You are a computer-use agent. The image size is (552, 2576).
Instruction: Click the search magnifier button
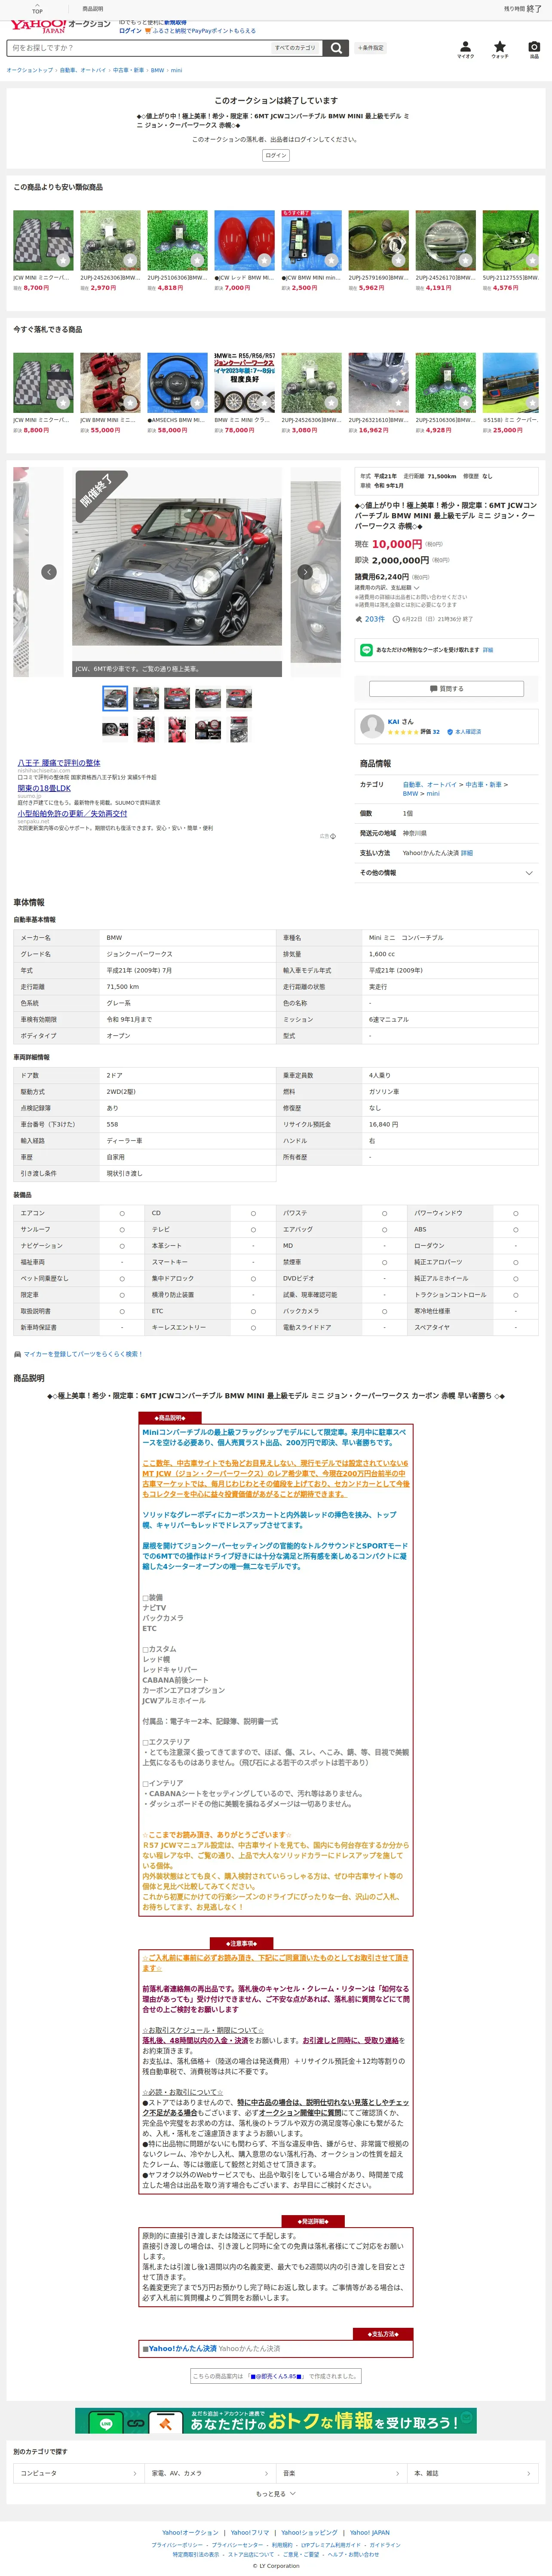336,48
